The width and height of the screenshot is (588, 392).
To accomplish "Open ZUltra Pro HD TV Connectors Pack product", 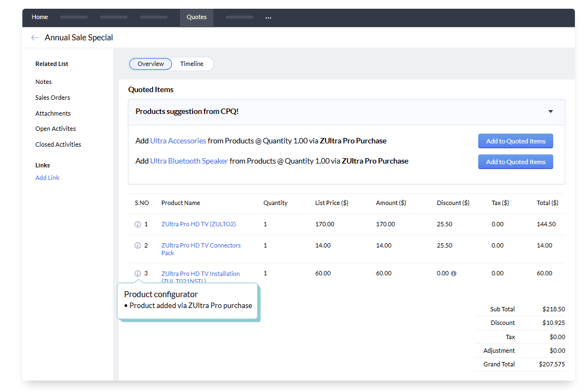I will click(201, 249).
